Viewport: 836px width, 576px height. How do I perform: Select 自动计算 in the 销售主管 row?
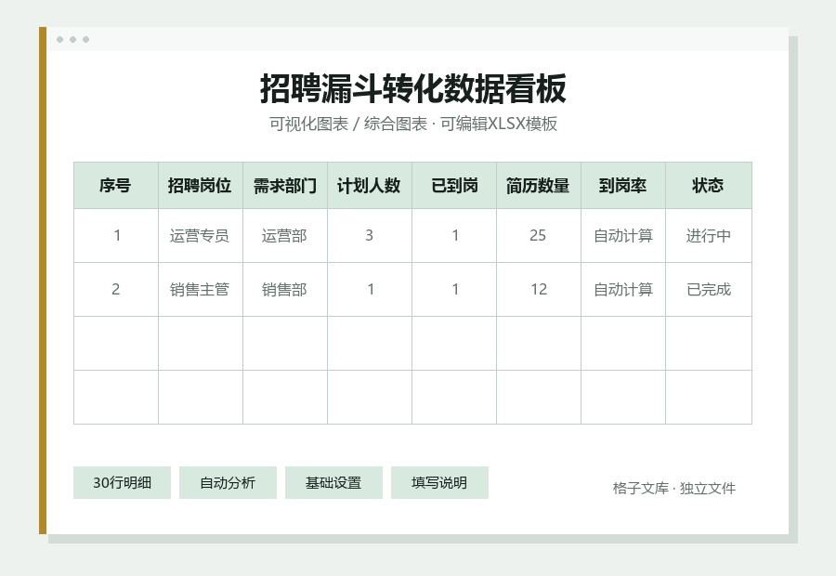point(623,290)
